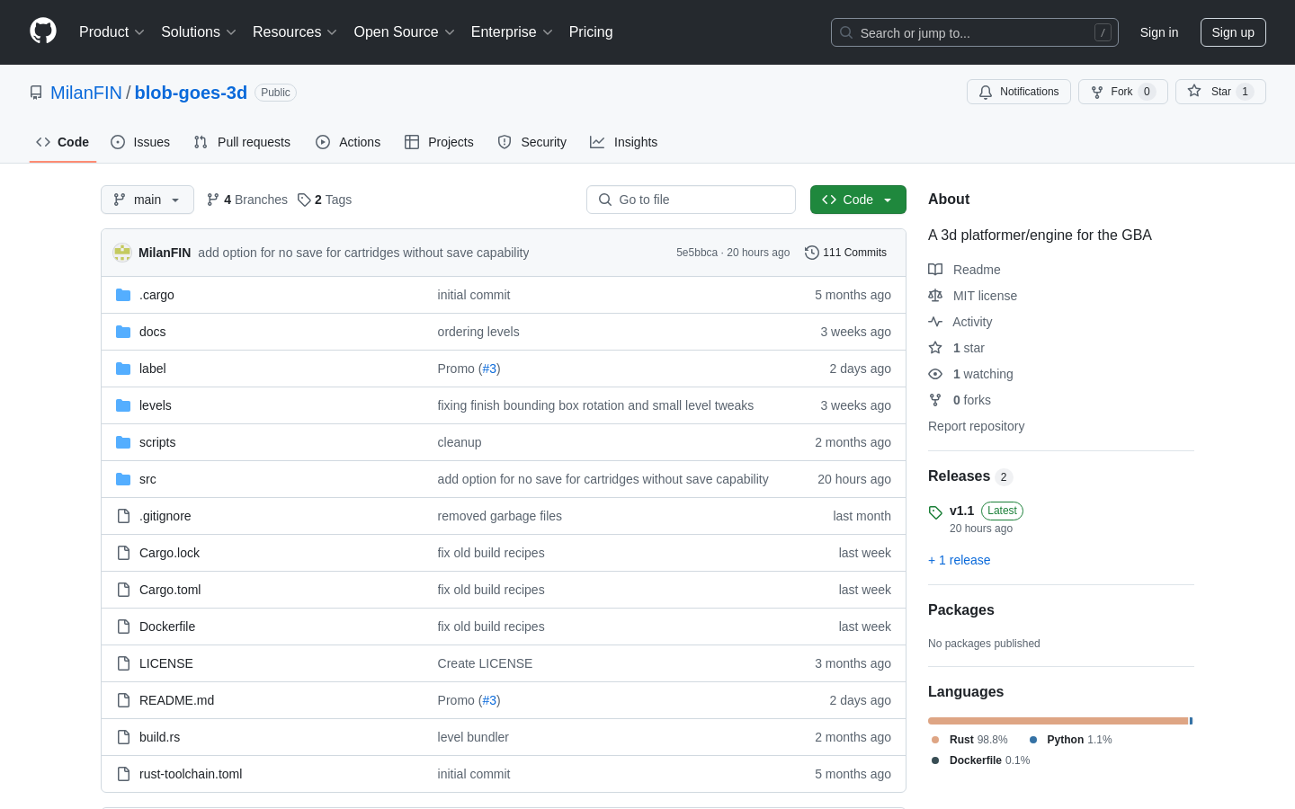1295x809 pixels.
Task: Click the repository icon beside MilanFIN
Action: [x=36, y=93]
